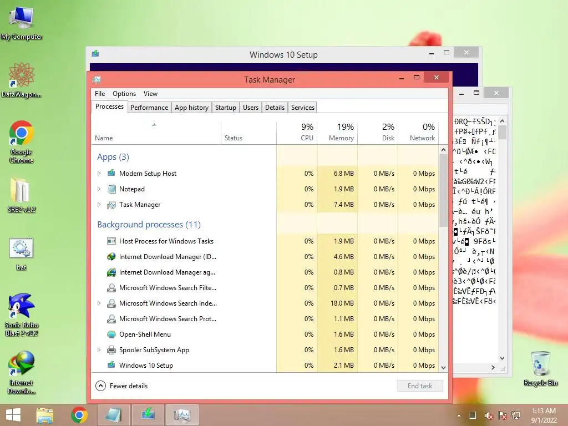The width and height of the screenshot is (568, 426).
Task: Expand the Modern Setup Host process
Action: tap(99, 173)
